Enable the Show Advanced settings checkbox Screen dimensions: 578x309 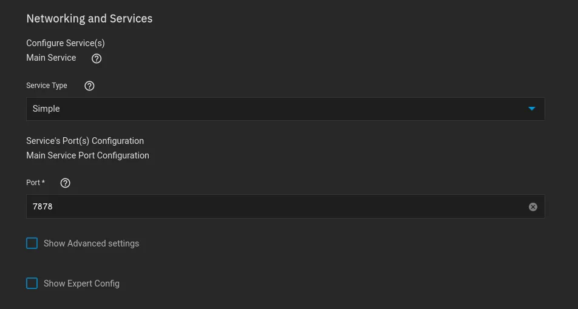(32, 243)
